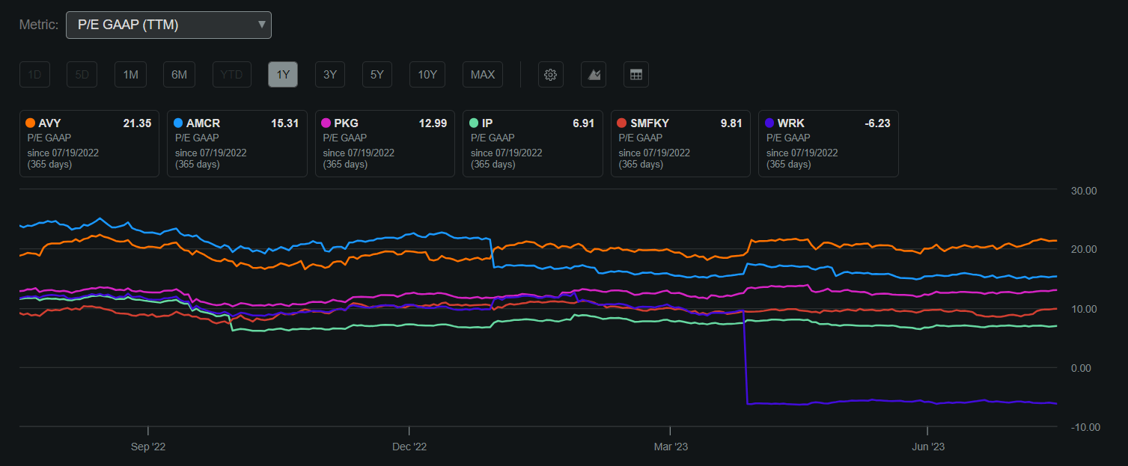Select the 5Y time range
Screen dimensions: 1128x466
click(x=377, y=75)
